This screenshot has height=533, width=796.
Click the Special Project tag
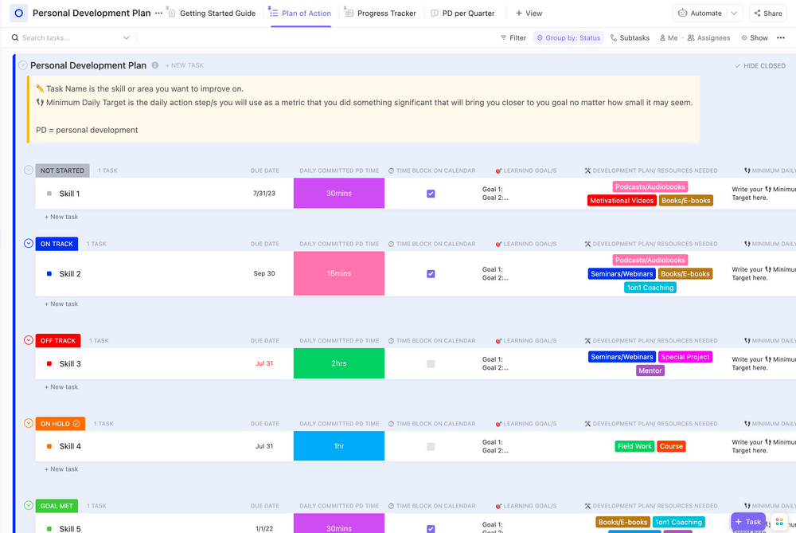(685, 357)
